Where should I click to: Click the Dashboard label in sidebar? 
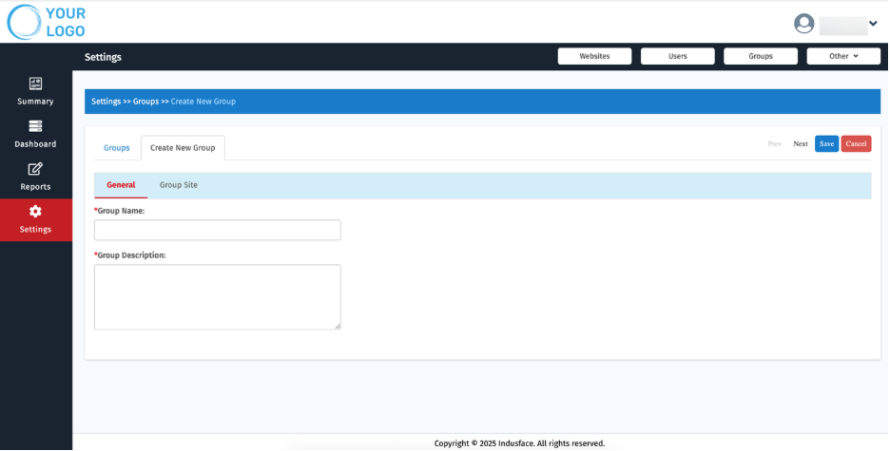35,144
